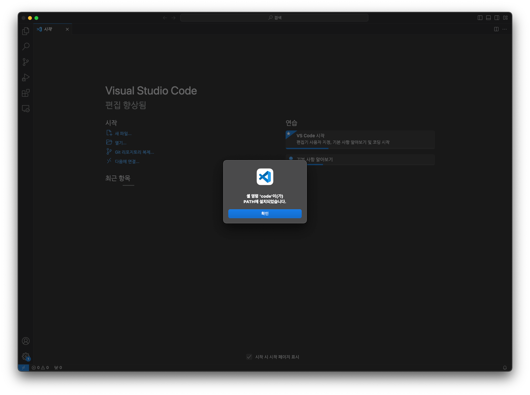
Task: Click 확인 in the dialog
Action: [x=265, y=213]
